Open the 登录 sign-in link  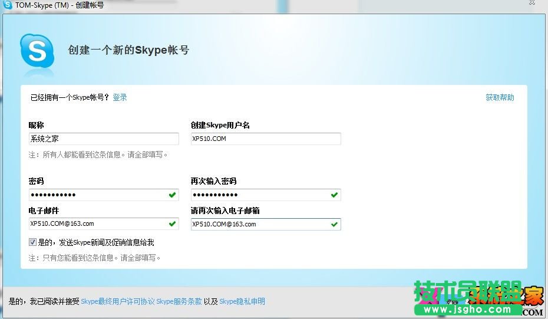tap(120, 97)
